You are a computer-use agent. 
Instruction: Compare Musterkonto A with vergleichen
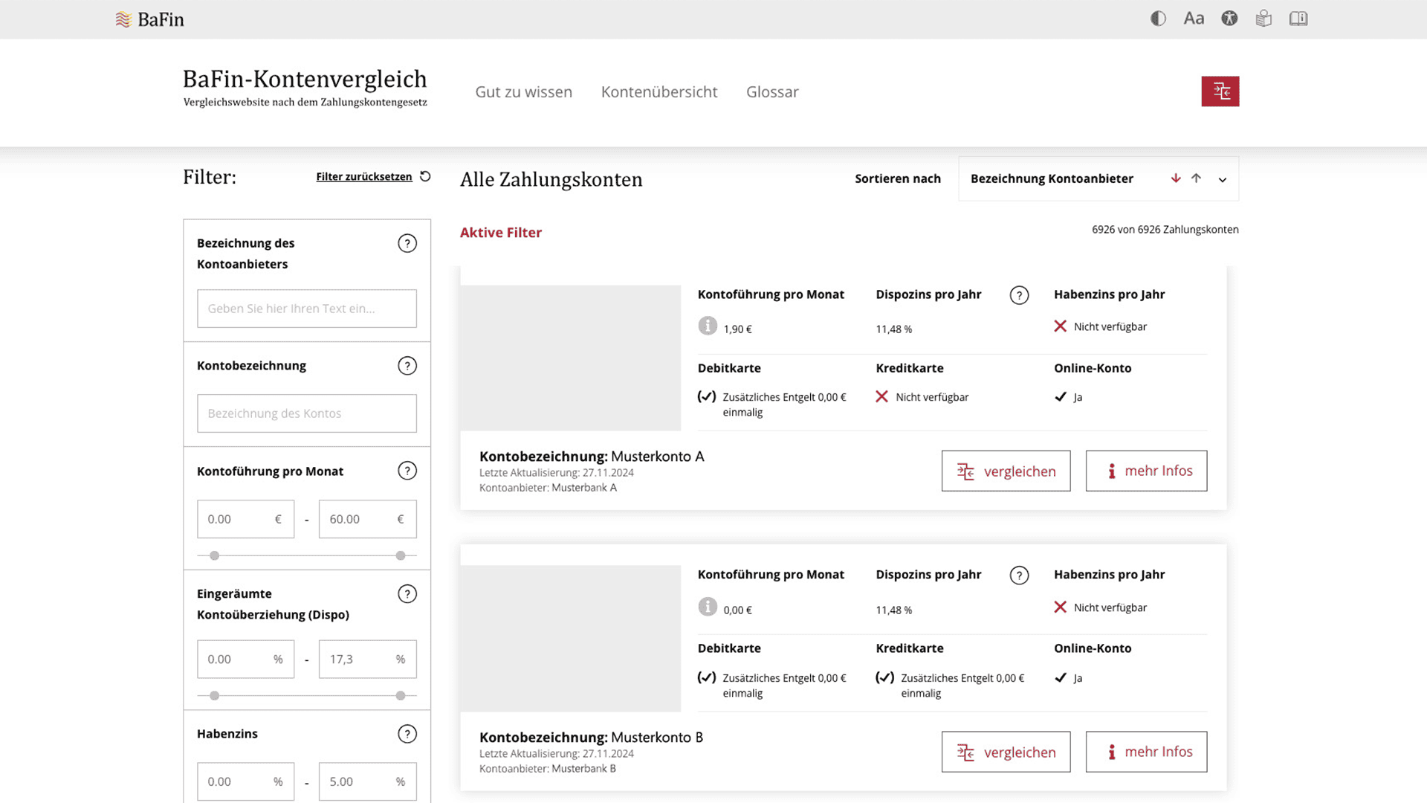(x=1006, y=471)
